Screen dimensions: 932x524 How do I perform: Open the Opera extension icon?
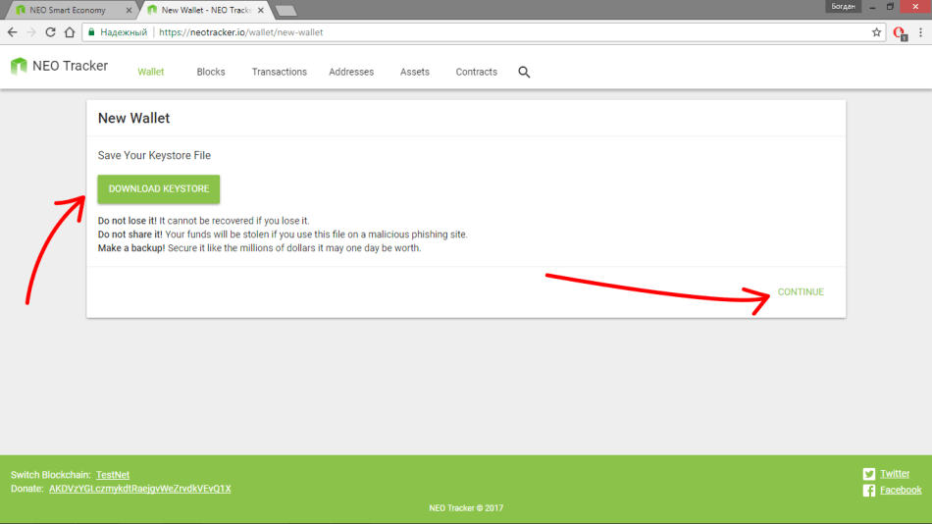coord(900,33)
